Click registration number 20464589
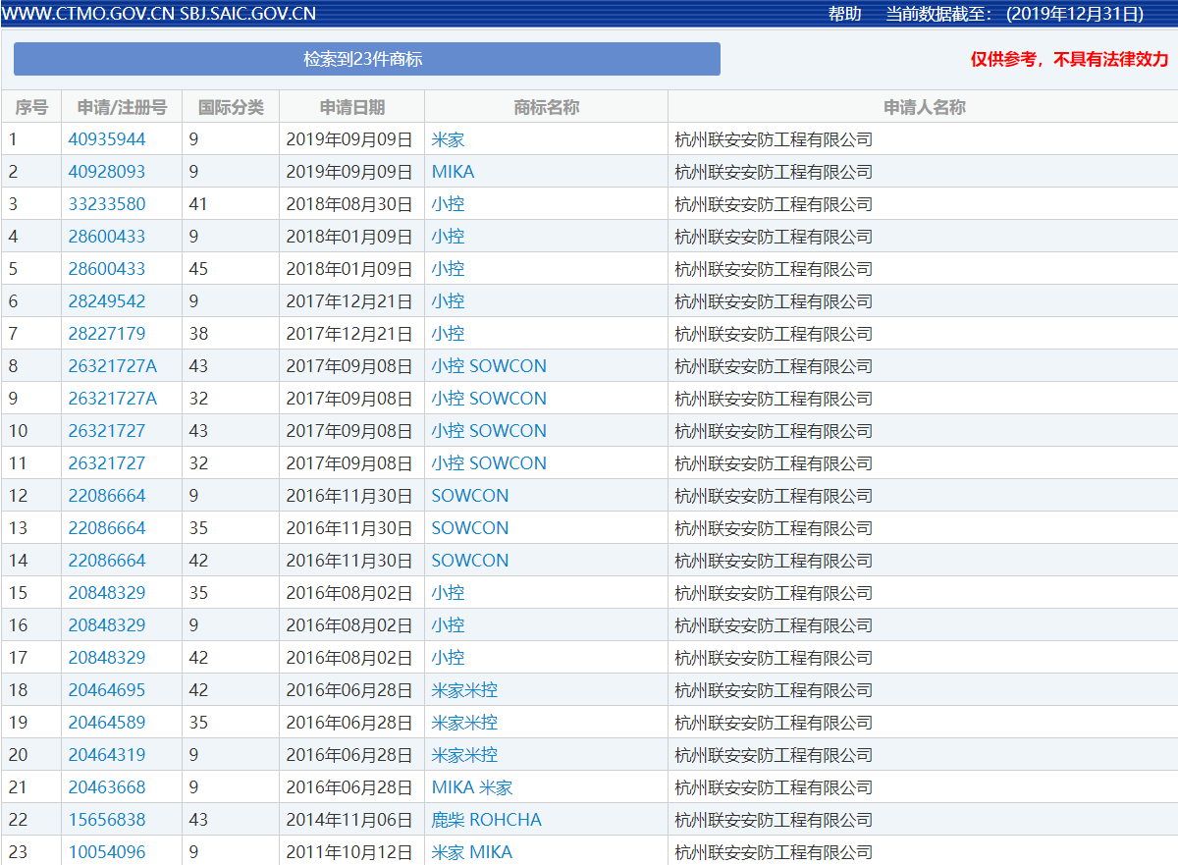This screenshot has width=1178, height=865. (x=107, y=723)
